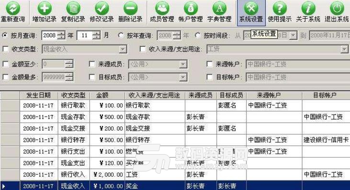350x190 pixels.
Task: Click the 金额至少 amount stepper
Action: [69, 64]
